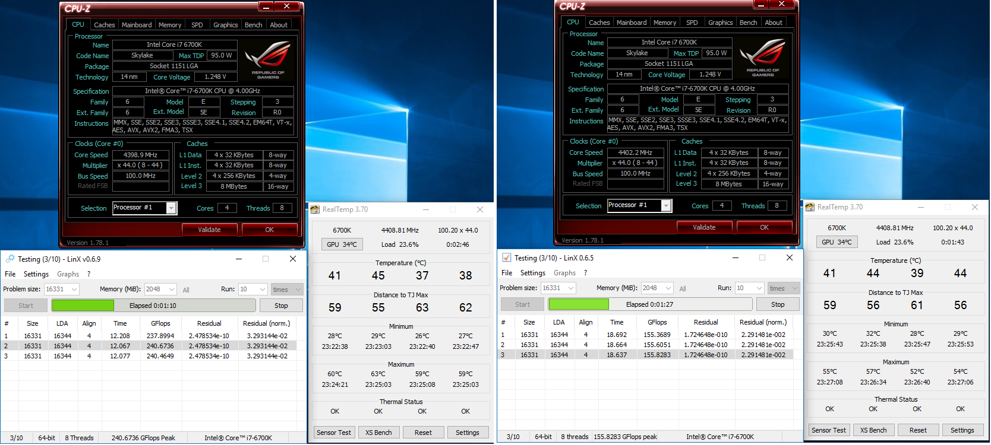Minimize the RealTemp window showing 0:02:46

(x=426, y=209)
